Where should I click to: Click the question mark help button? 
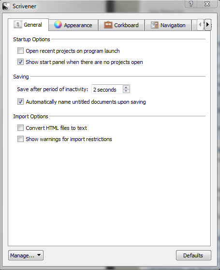(191, 4)
